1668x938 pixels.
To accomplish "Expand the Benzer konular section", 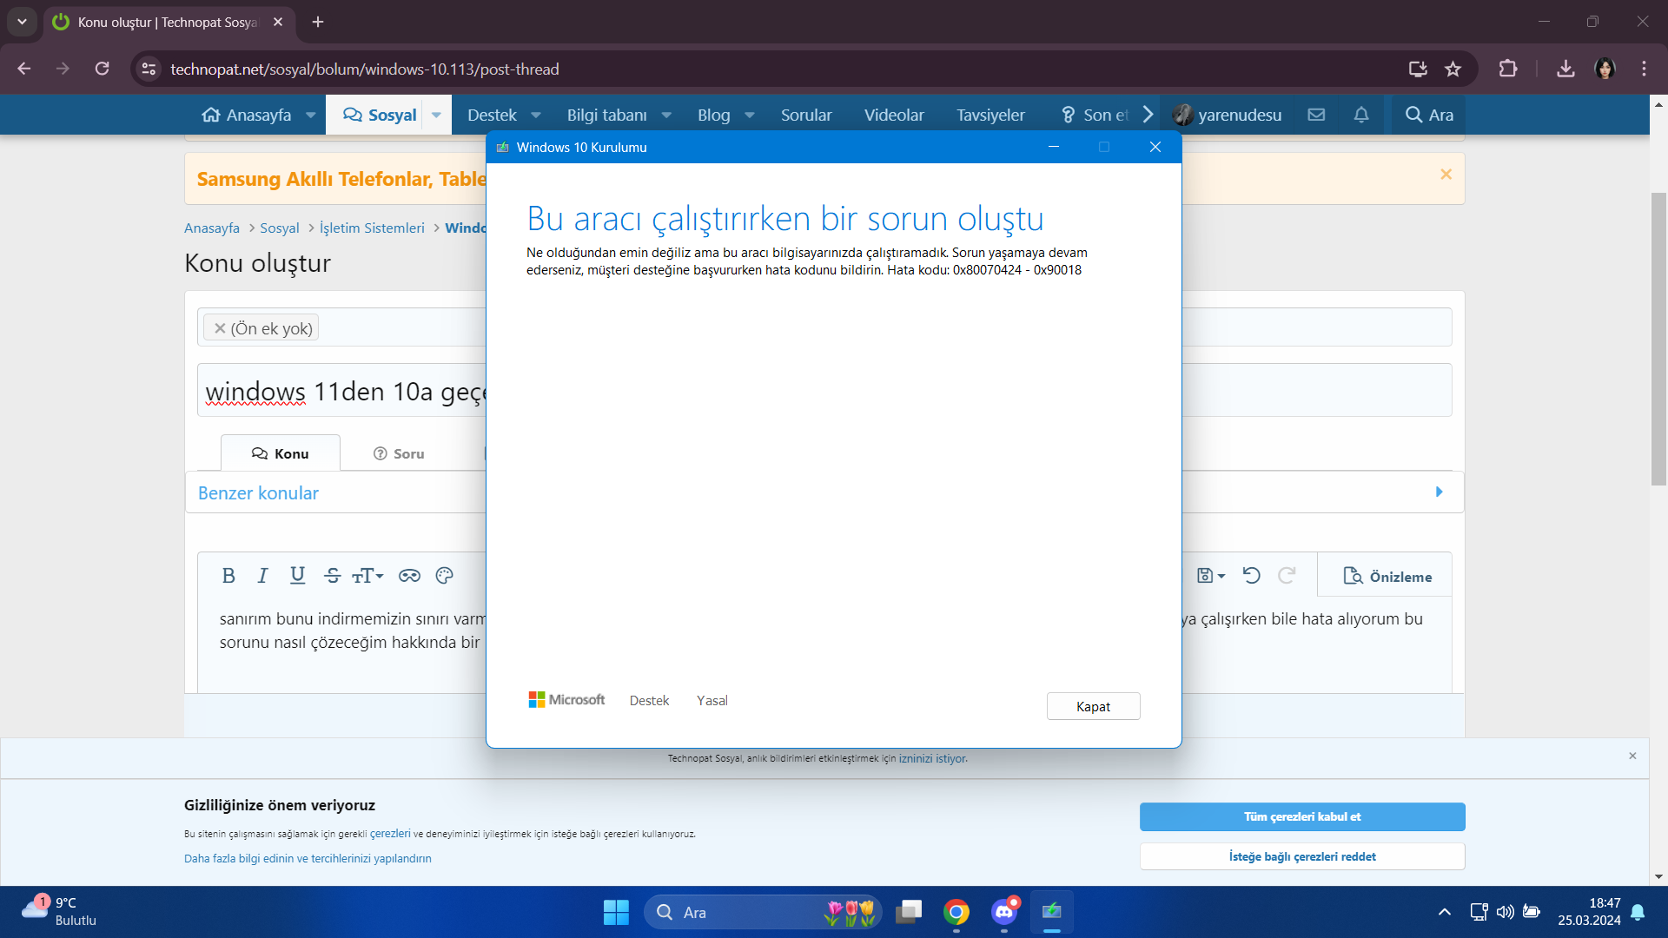I will (x=1439, y=492).
